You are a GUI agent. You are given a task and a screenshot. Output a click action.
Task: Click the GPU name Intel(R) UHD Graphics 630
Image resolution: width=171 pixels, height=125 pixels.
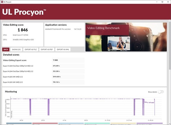(x=23, y=39)
